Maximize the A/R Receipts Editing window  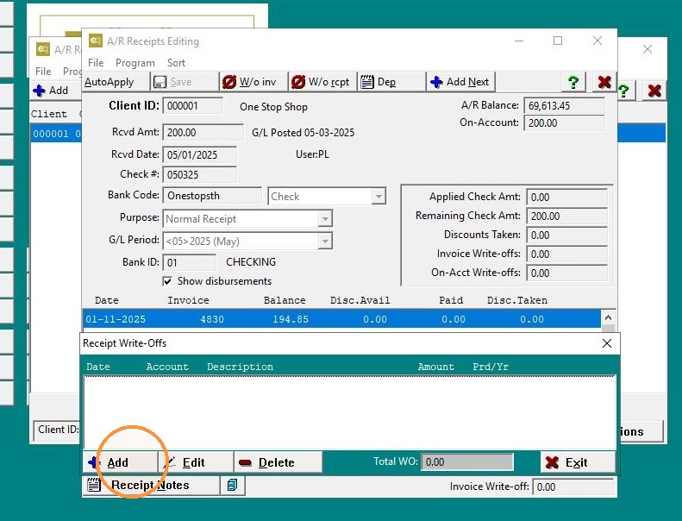tap(558, 41)
